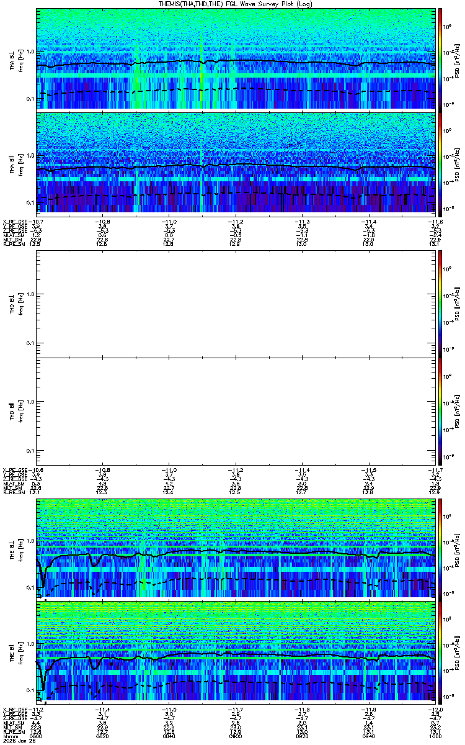Click 'X_RE_GSE' row label under THE panels

click(x=14, y=709)
